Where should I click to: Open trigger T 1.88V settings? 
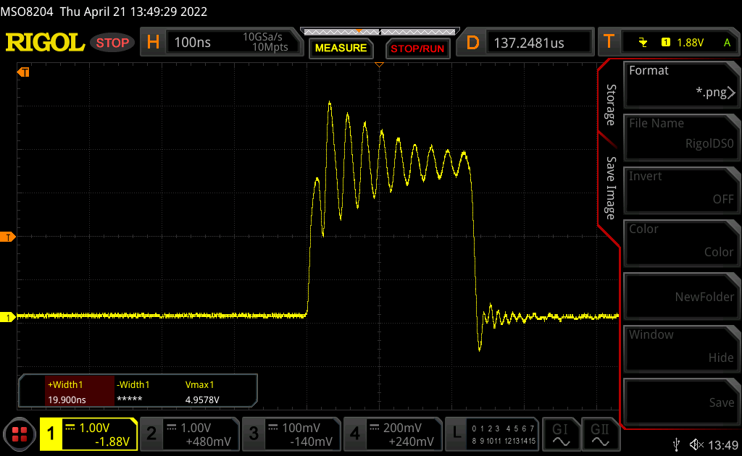[x=670, y=43]
